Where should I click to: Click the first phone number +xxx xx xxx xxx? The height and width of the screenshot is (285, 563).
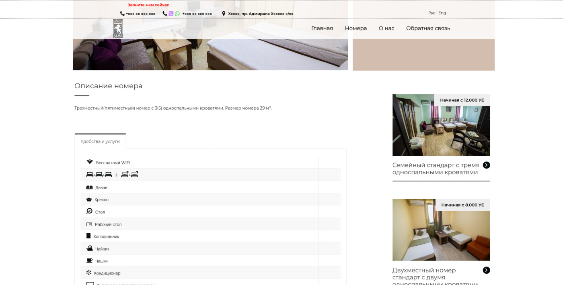click(141, 14)
